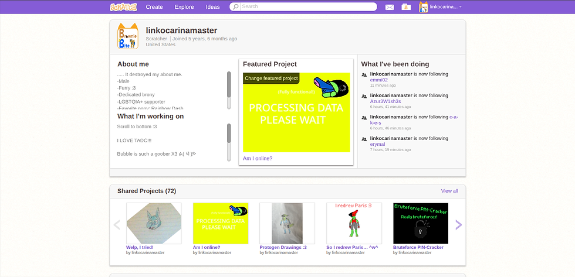Screen dimensions: 575x277
Task: Open the Am I online? featured project link
Action: (258, 159)
